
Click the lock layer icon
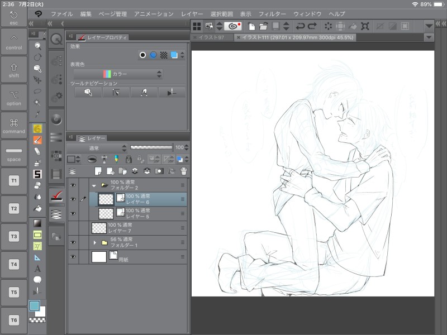click(129, 159)
